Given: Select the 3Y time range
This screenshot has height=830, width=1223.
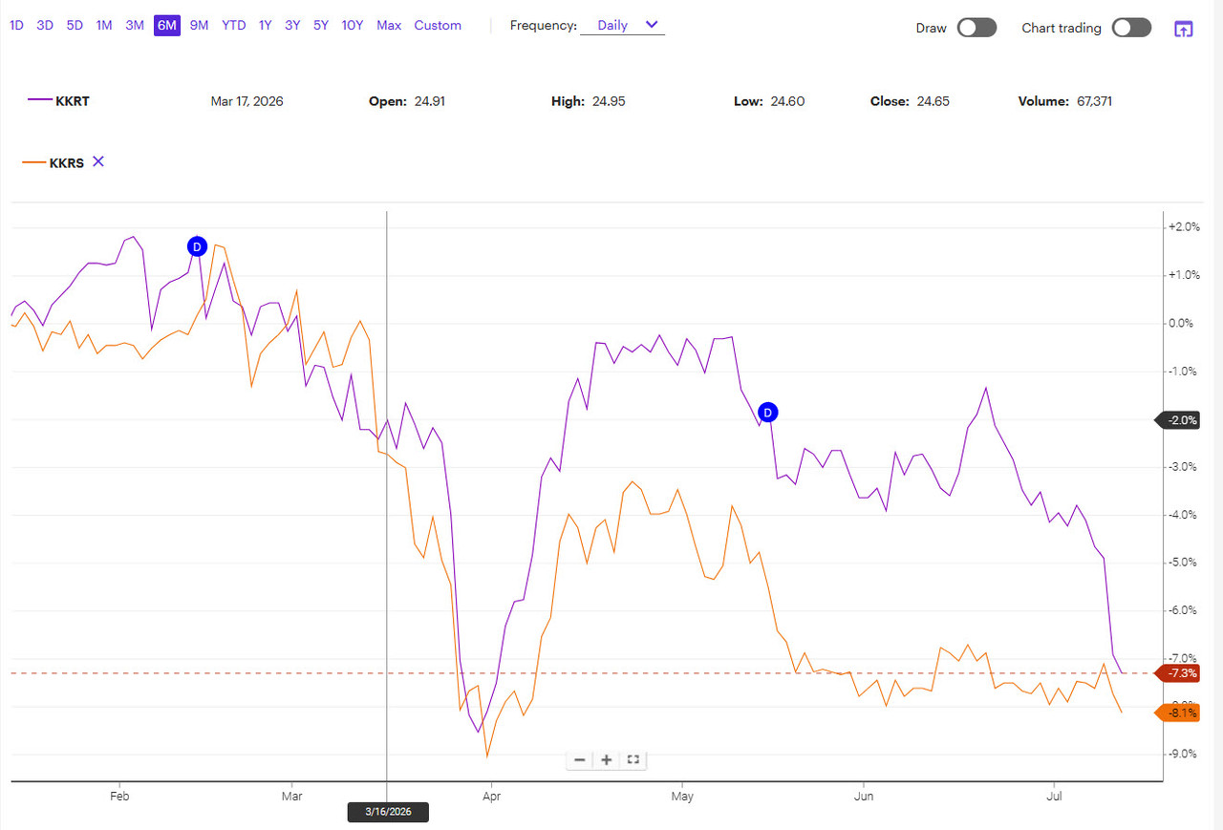Looking at the screenshot, I should click(292, 26).
